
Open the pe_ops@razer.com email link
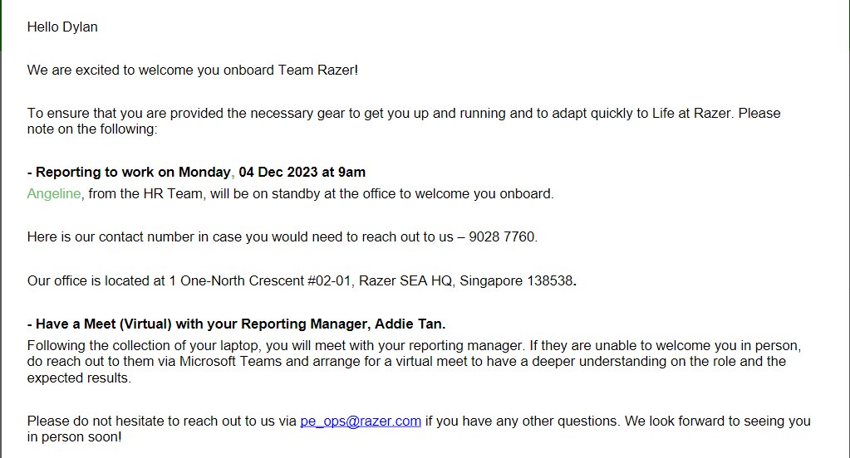click(x=361, y=421)
